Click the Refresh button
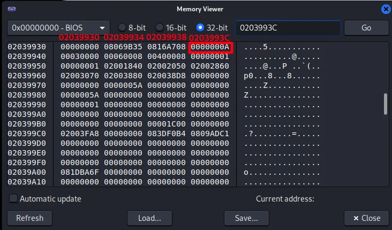Viewport: 392px width, 230px height. click(x=29, y=218)
